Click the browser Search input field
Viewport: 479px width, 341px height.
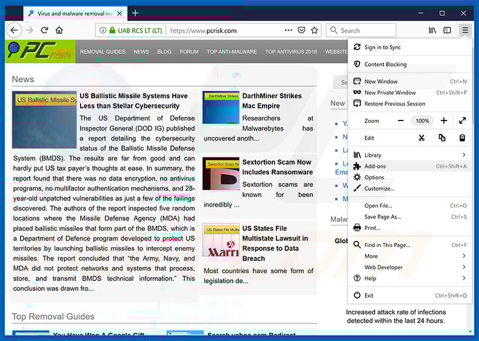click(361, 30)
